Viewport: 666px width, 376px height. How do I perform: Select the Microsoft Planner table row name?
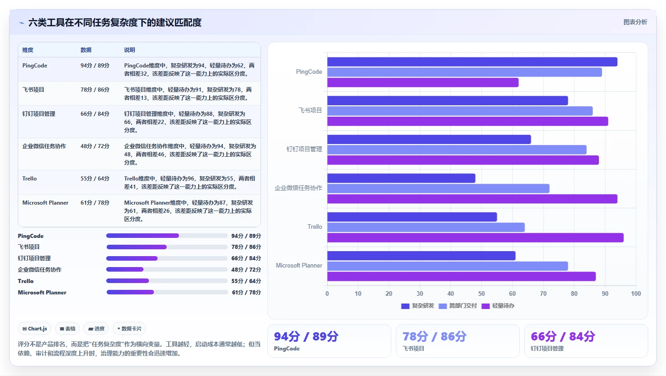46,203
